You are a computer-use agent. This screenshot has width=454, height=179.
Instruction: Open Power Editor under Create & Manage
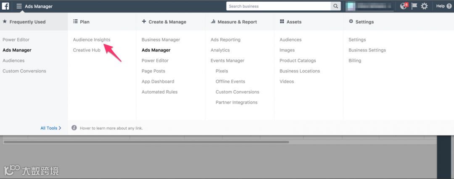155,61
